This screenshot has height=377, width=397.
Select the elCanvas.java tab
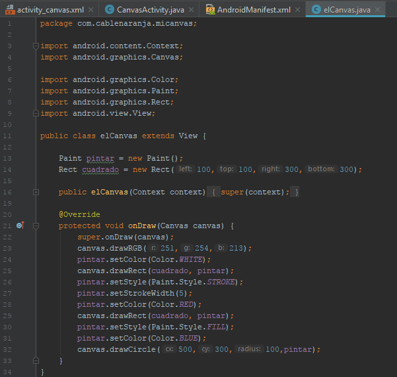point(347,10)
